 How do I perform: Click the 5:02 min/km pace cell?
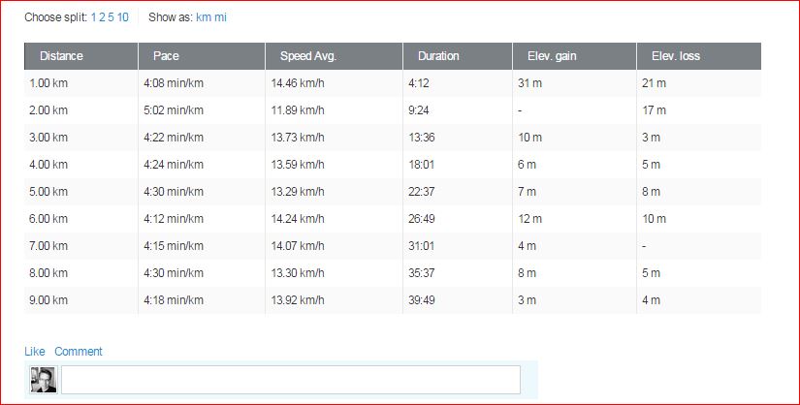coord(174,110)
